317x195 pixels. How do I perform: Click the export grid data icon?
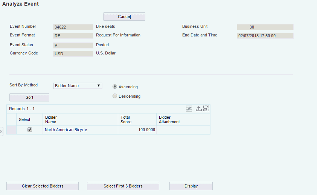point(198,109)
